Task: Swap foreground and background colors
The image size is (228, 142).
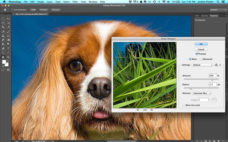Action: coord(8,60)
